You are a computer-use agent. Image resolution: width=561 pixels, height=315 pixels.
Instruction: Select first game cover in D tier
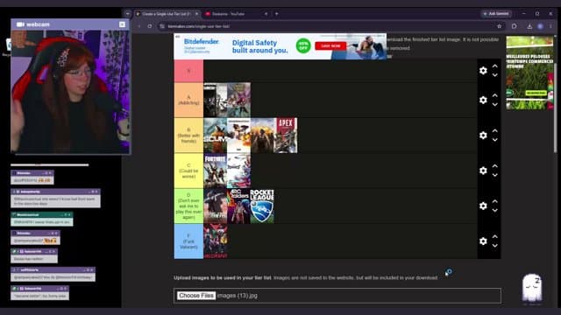pos(216,206)
